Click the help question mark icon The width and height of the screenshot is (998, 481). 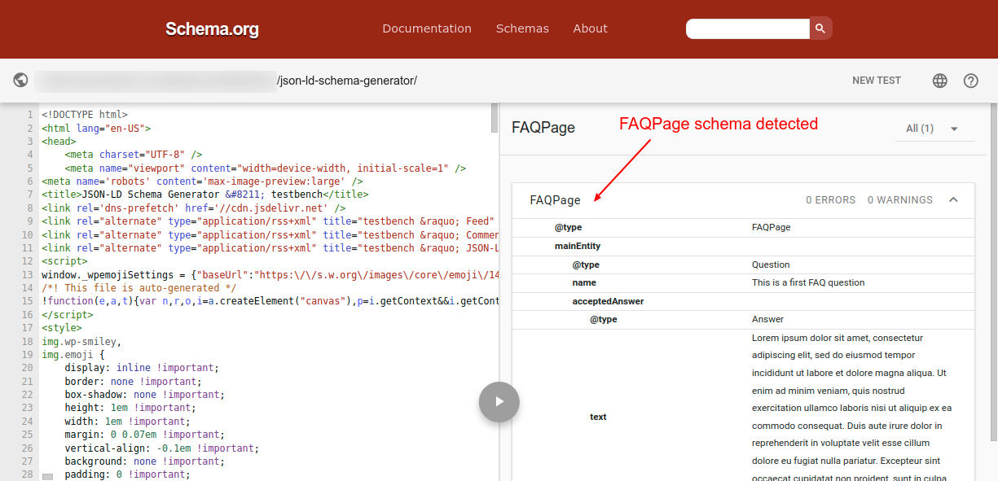tap(970, 80)
